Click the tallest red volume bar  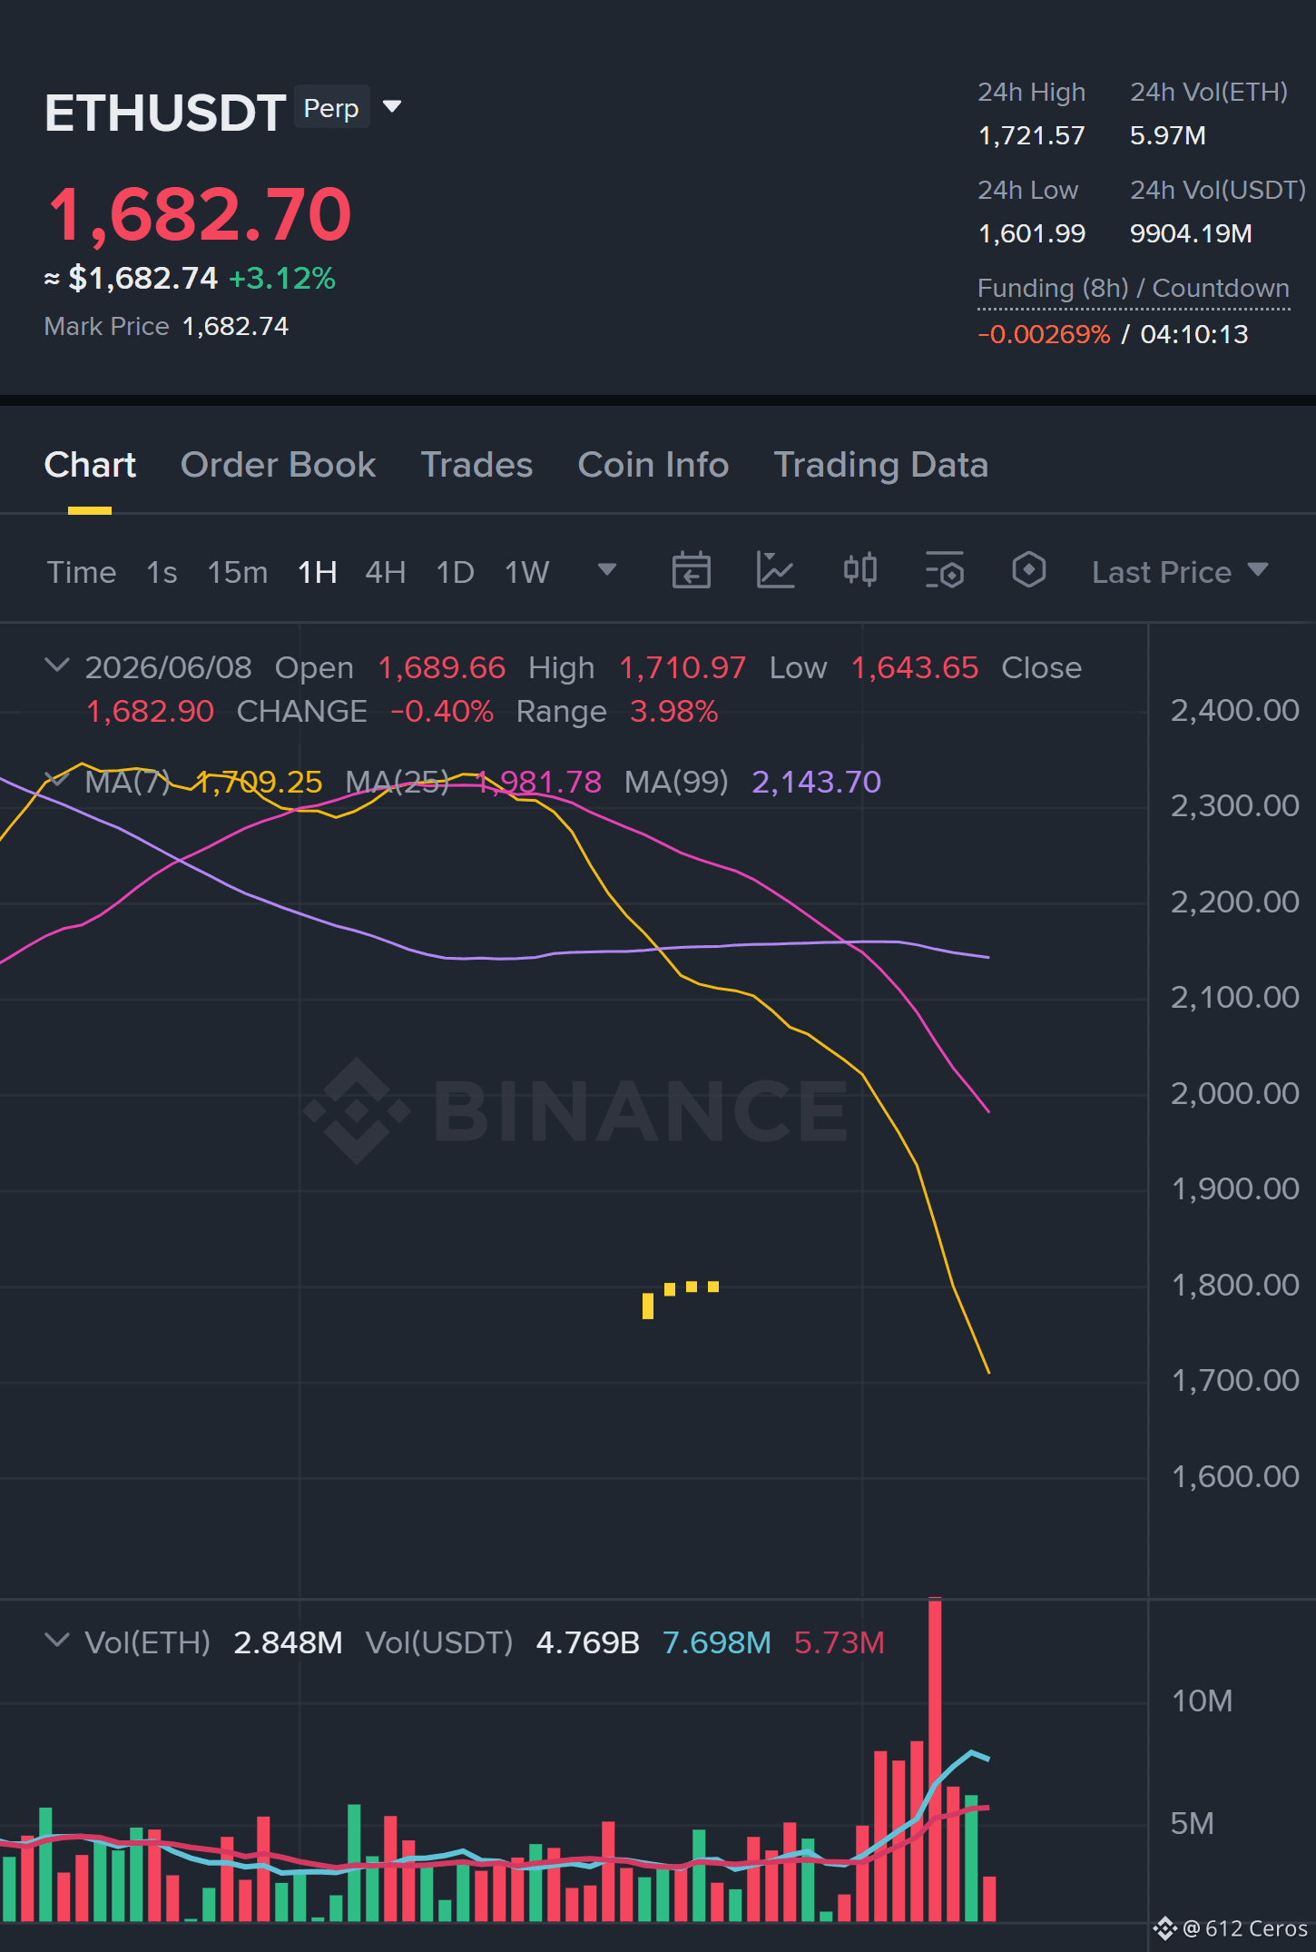(x=935, y=1760)
